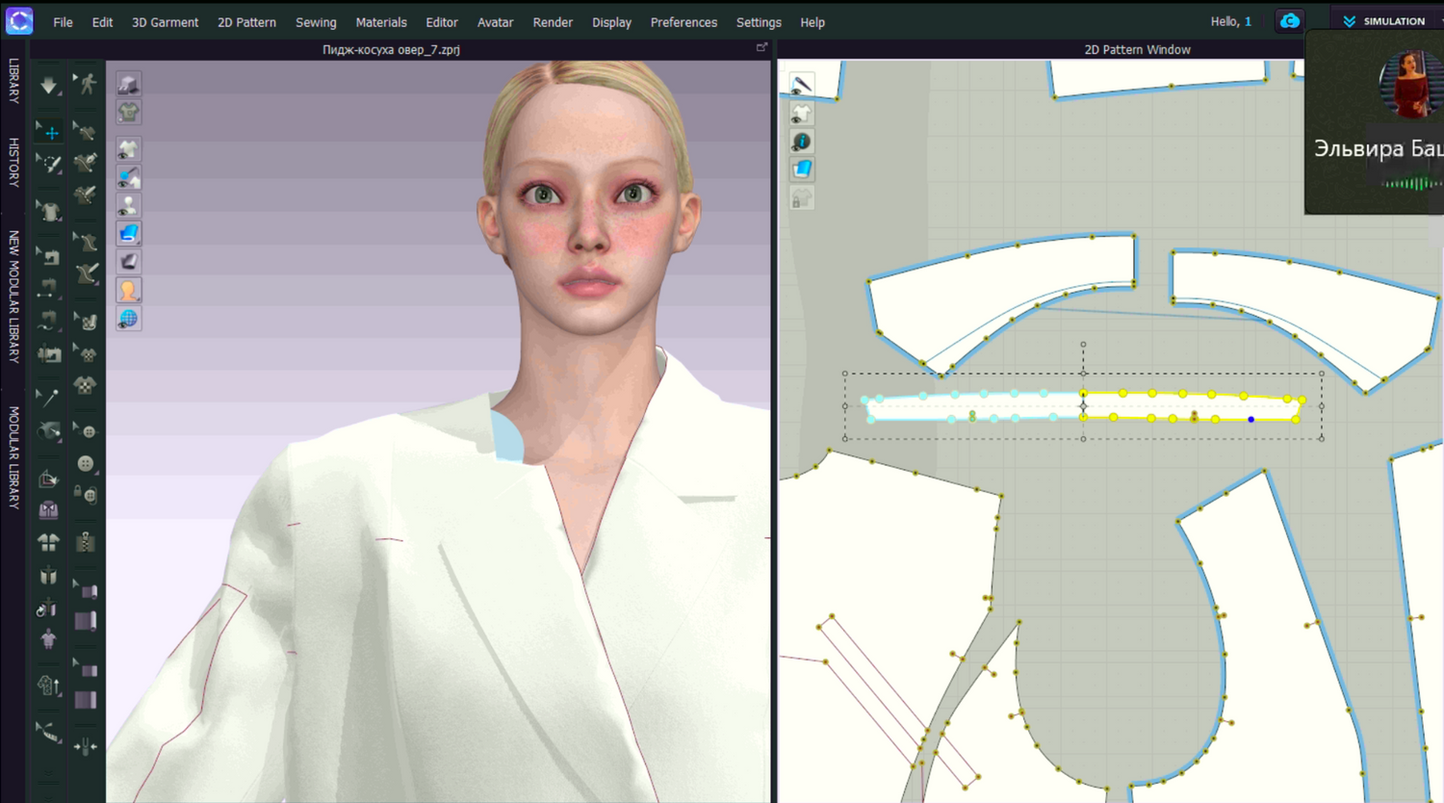Toggle Show Garment in 3D window
The height and width of the screenshot is (803, 1444).
pyautogui.click(x=128, y=113)
